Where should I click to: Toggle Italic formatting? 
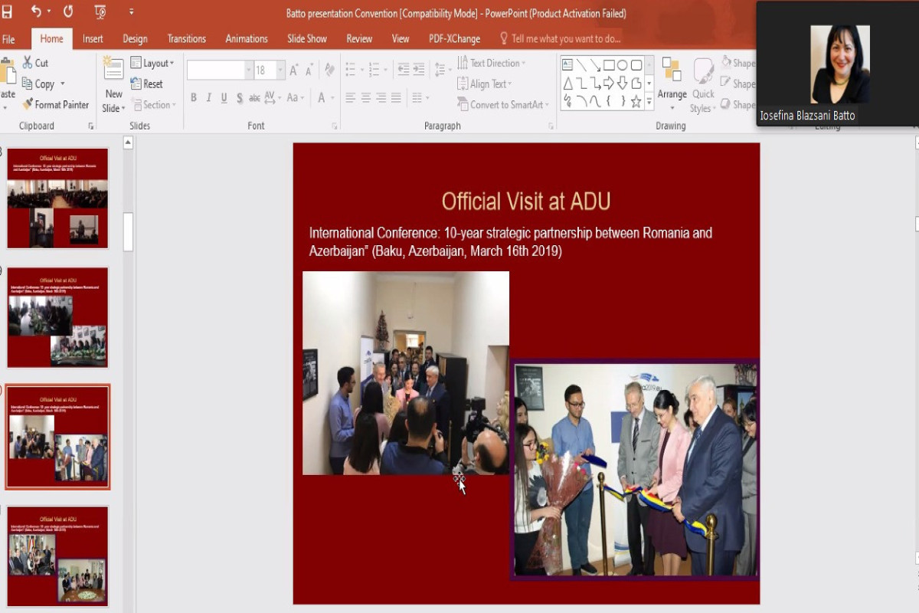pos(209,97)
